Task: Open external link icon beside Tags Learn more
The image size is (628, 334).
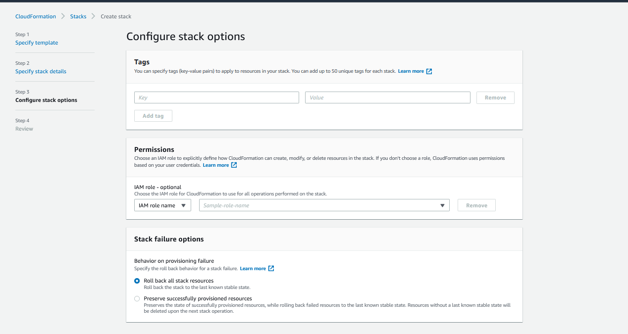Action: pyautogui.click(x=429, y=71)
